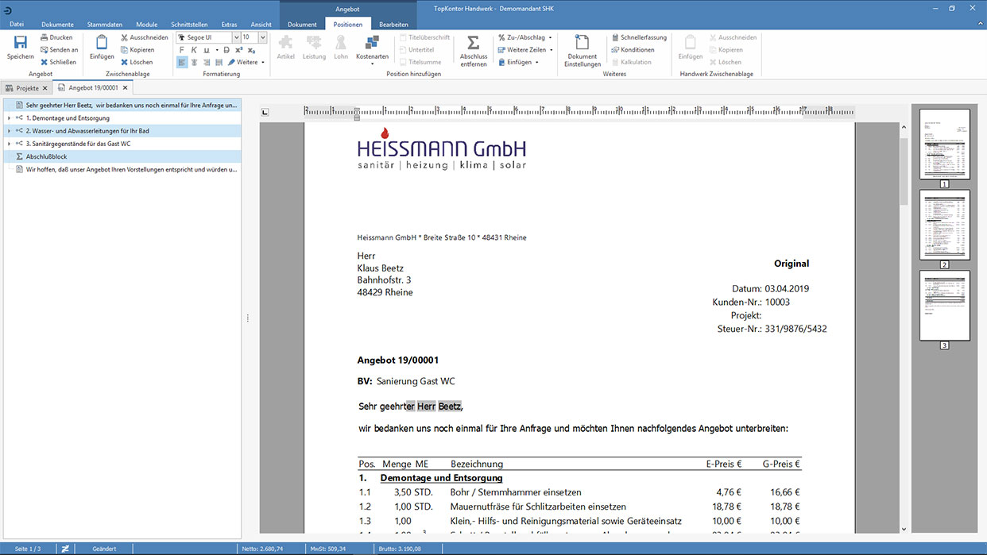Screen dimensions: 987x555
Task: Click the panel splitter handle dots
Action: (248, 318)
